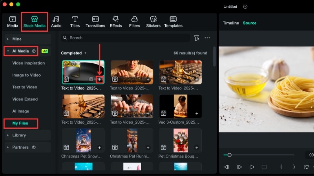Add the Christmas Pet Running clip
314x176 pixels.
pos(148,147)
